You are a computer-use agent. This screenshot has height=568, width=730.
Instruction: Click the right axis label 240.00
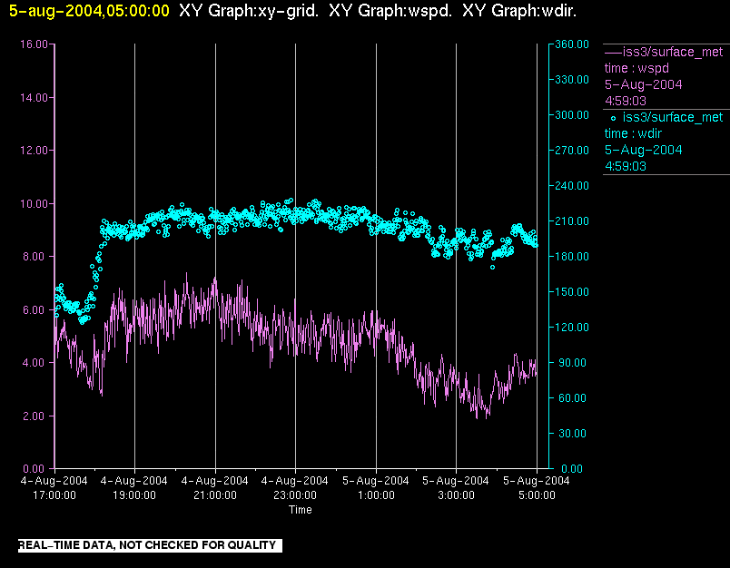tap(572, 186)
